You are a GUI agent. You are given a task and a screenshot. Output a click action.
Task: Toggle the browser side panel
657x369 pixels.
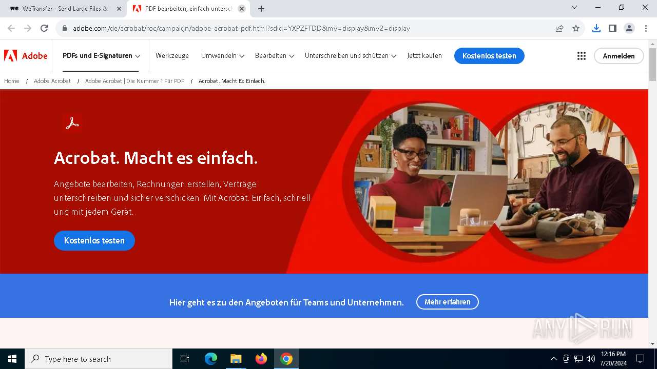tap(612, 28)
